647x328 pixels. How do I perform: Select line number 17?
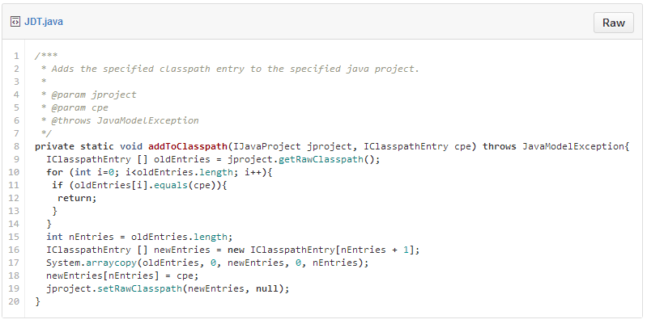point(15,263)
